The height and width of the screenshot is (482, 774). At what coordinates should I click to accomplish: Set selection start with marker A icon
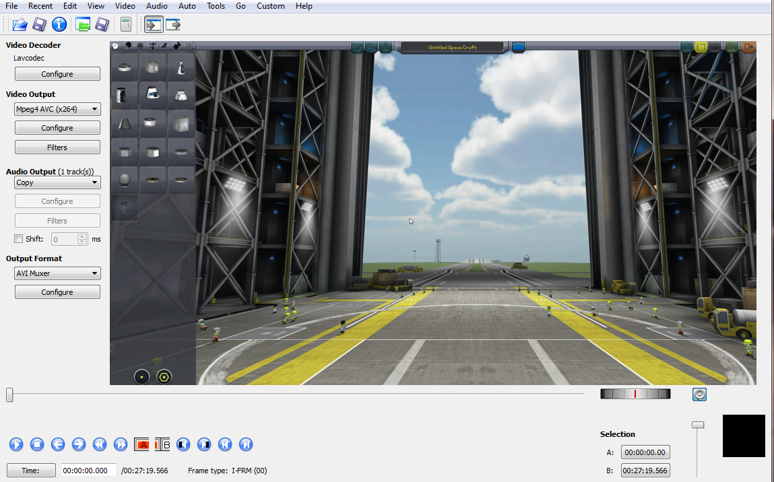coord(142,444)
